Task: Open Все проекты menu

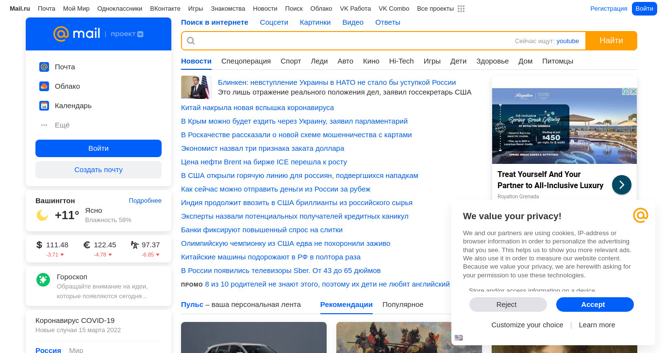Action: (x=435, y=9)
